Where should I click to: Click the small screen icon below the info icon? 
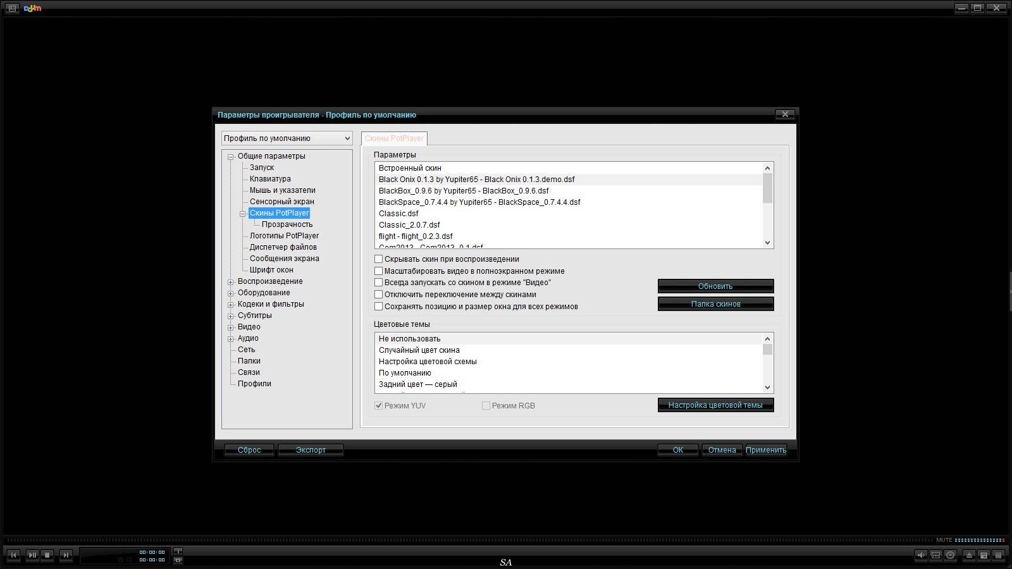[x=178, y=560]
